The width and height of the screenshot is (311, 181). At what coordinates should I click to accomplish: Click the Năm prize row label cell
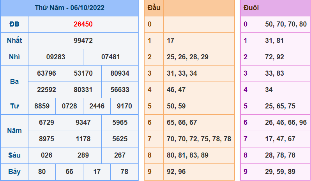(x=14, y=131)
